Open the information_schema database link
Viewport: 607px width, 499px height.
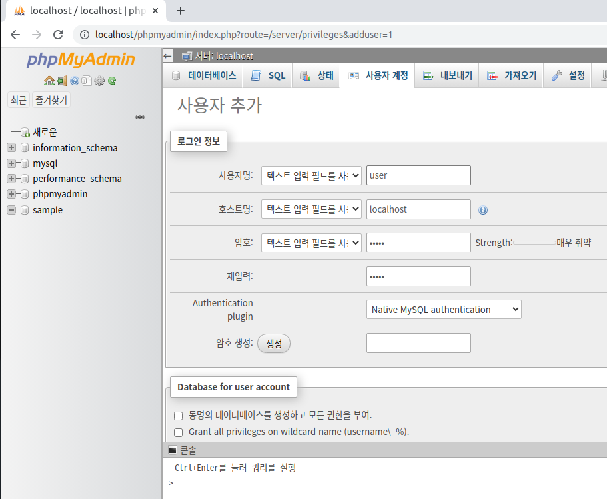75,148
